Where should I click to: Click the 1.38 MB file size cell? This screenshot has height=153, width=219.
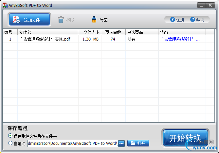click(x=90, y=39)
